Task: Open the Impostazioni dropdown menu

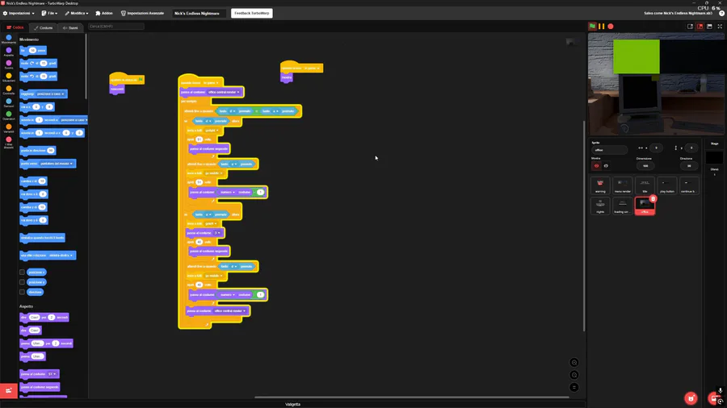Action: [x=19, y=13]
